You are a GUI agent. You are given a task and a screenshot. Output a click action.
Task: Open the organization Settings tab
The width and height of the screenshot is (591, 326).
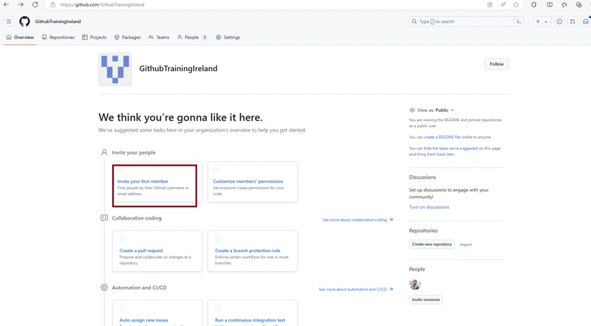click(x=228, y=38)
